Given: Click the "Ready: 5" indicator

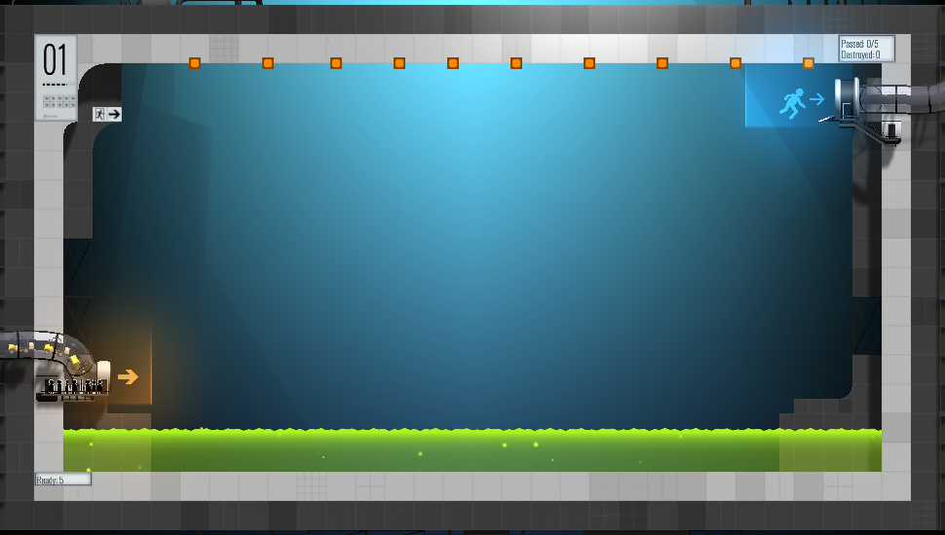Looking at the screenshot, I should (x=62, y=480).
